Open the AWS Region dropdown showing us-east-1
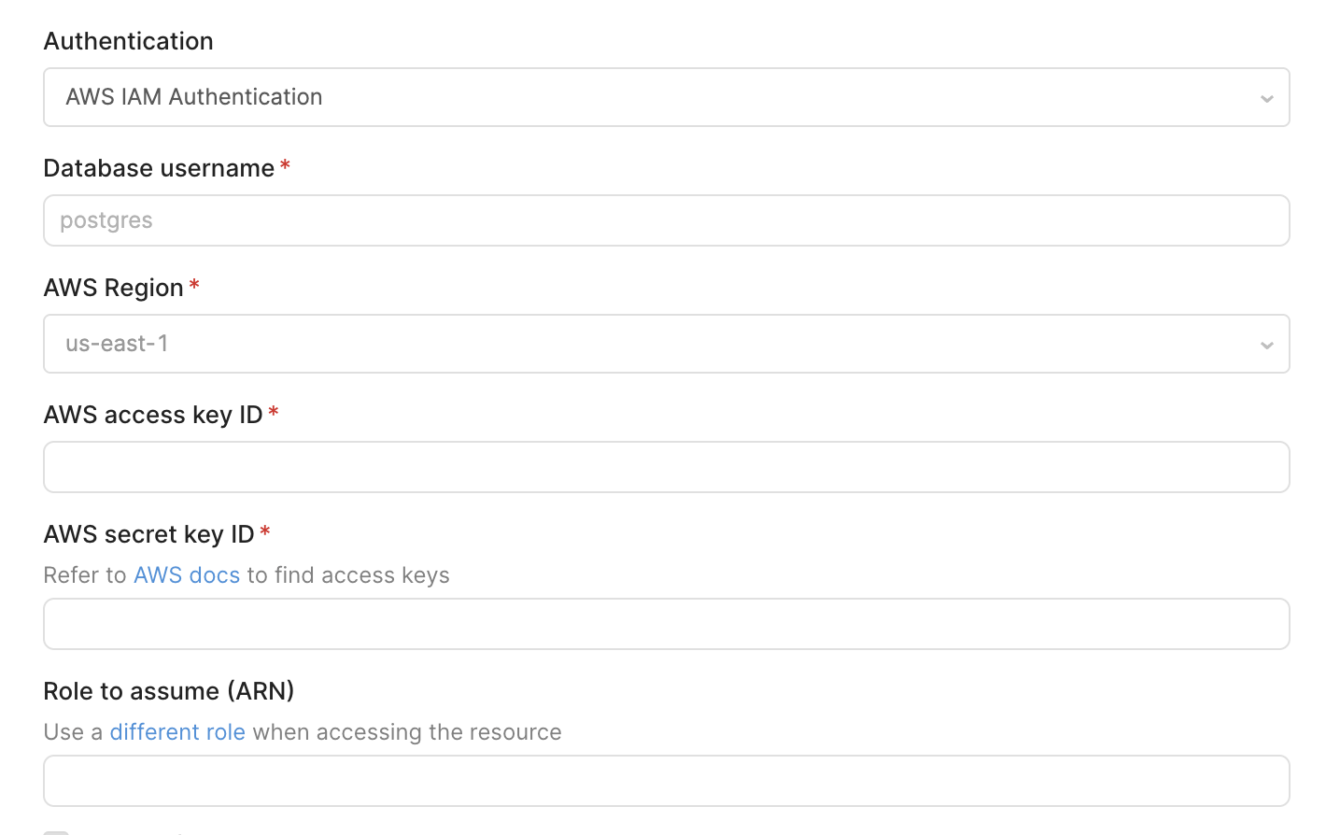 [x=666, y=344]
